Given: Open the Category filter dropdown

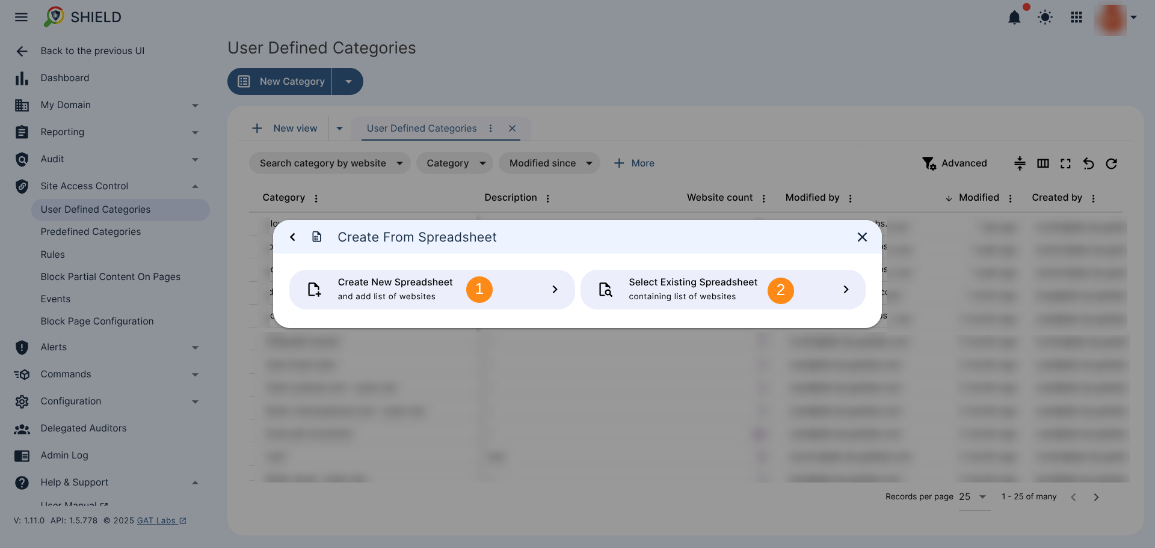Looking at the screenshot, I should pos(455,163).
